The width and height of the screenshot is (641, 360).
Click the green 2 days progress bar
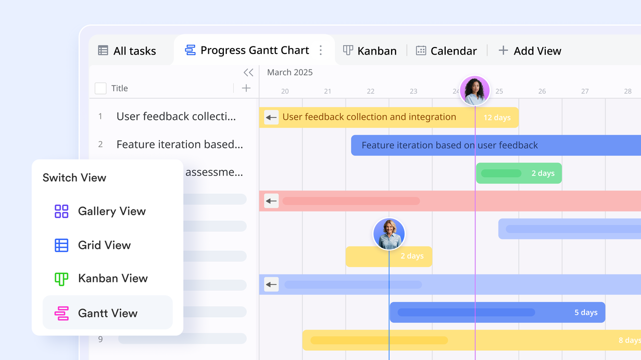tap(518, 173)
